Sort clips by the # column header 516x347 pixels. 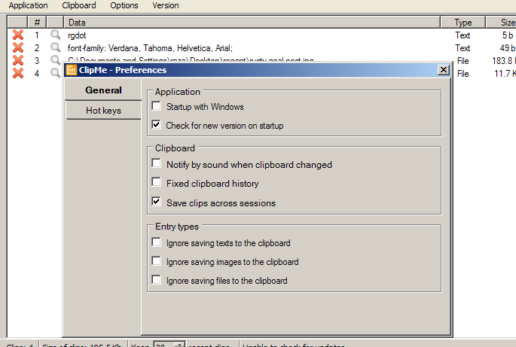(37, 23)
